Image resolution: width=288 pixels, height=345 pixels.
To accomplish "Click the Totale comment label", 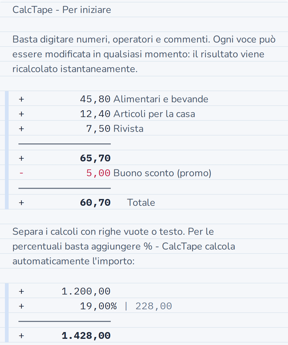I will coord(141,202).
